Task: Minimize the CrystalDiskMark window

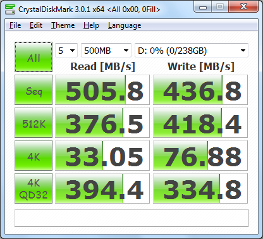Action: (203, 7)
